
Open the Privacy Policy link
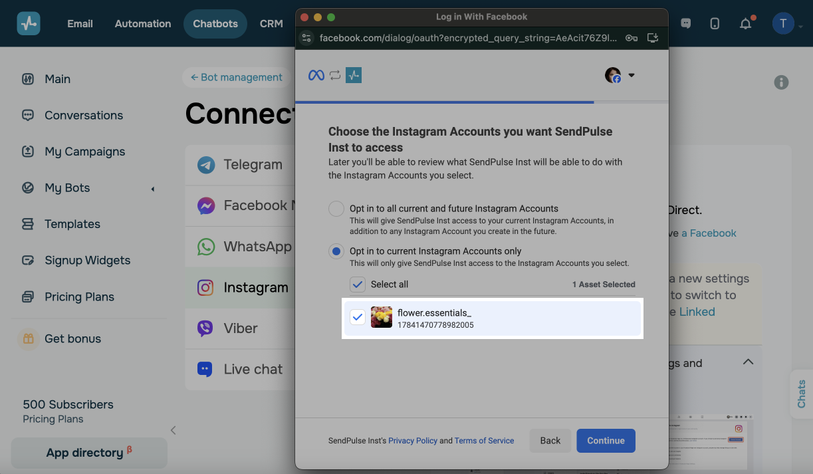[413, 440]
